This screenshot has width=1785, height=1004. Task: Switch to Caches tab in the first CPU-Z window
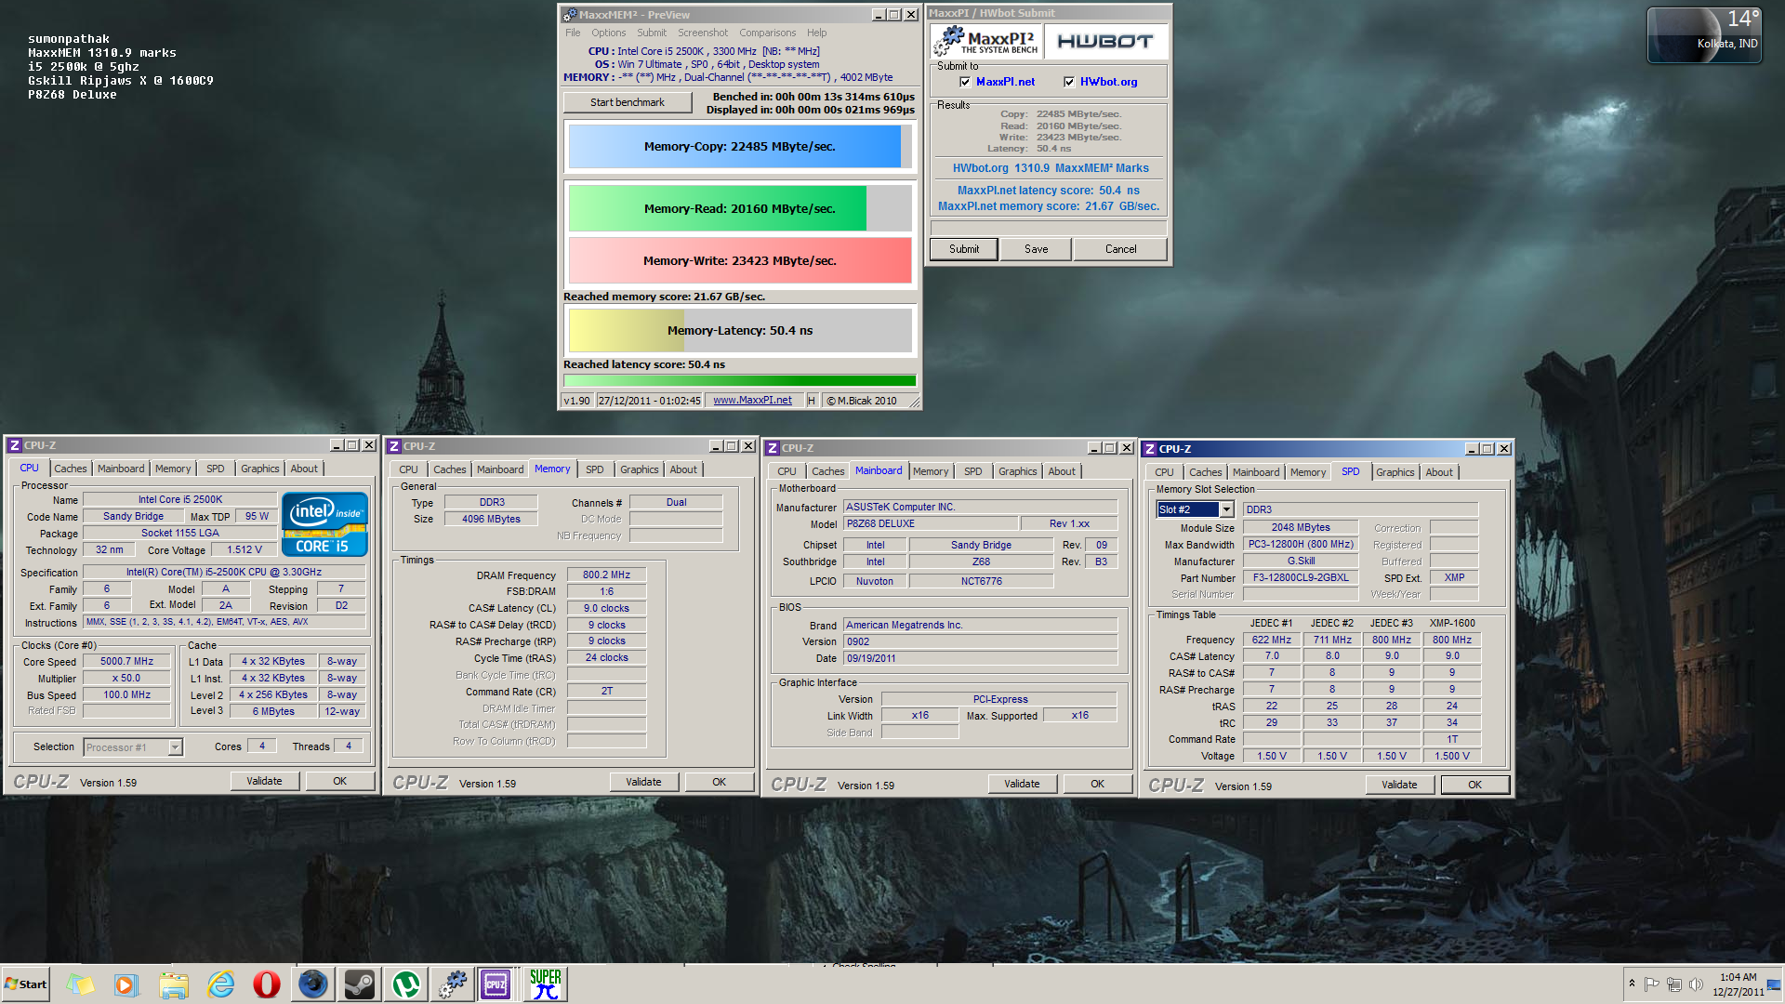coord(70,469)
